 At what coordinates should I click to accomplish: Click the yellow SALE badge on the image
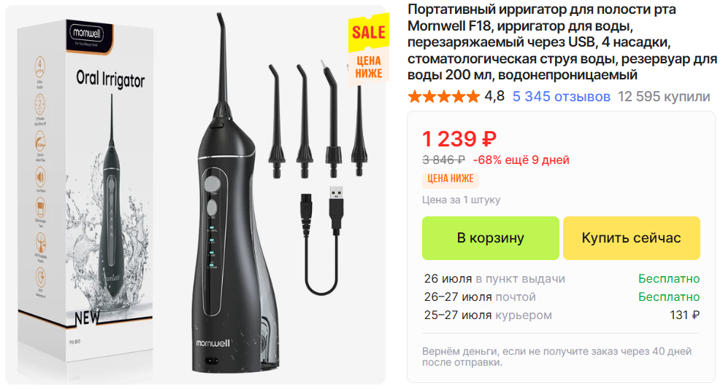coord(368,32)
